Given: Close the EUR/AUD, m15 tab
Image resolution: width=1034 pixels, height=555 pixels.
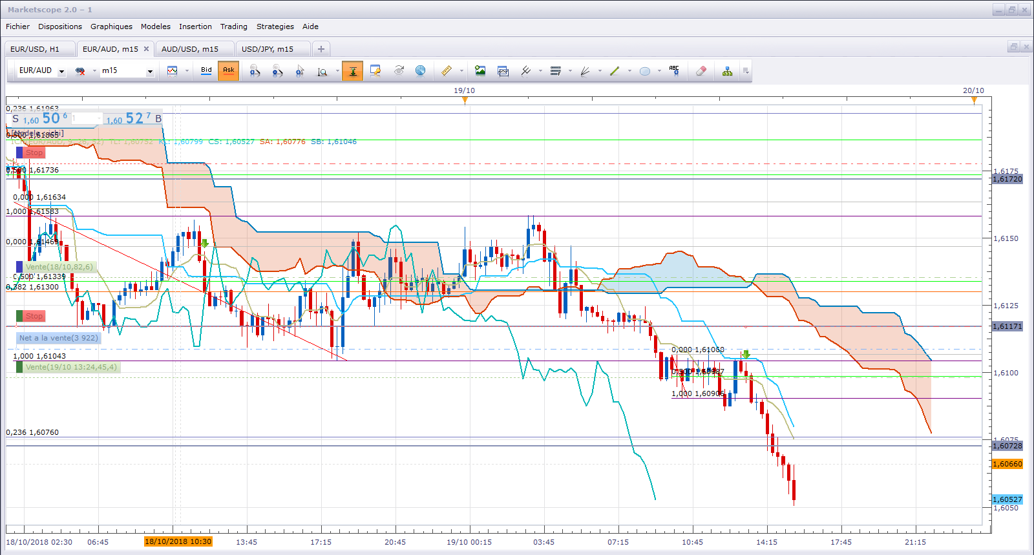Looking at the screenshot, I should (146, 49).
